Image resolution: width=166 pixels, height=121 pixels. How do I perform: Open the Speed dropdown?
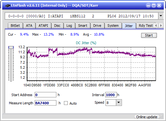pos(119,102)
